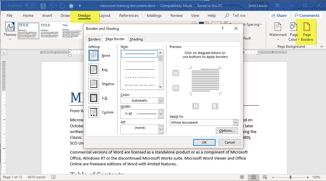Expand the Color dropdown set to Automatic
The width and height of the screenshot is (326, 181).
click(161, 100)
